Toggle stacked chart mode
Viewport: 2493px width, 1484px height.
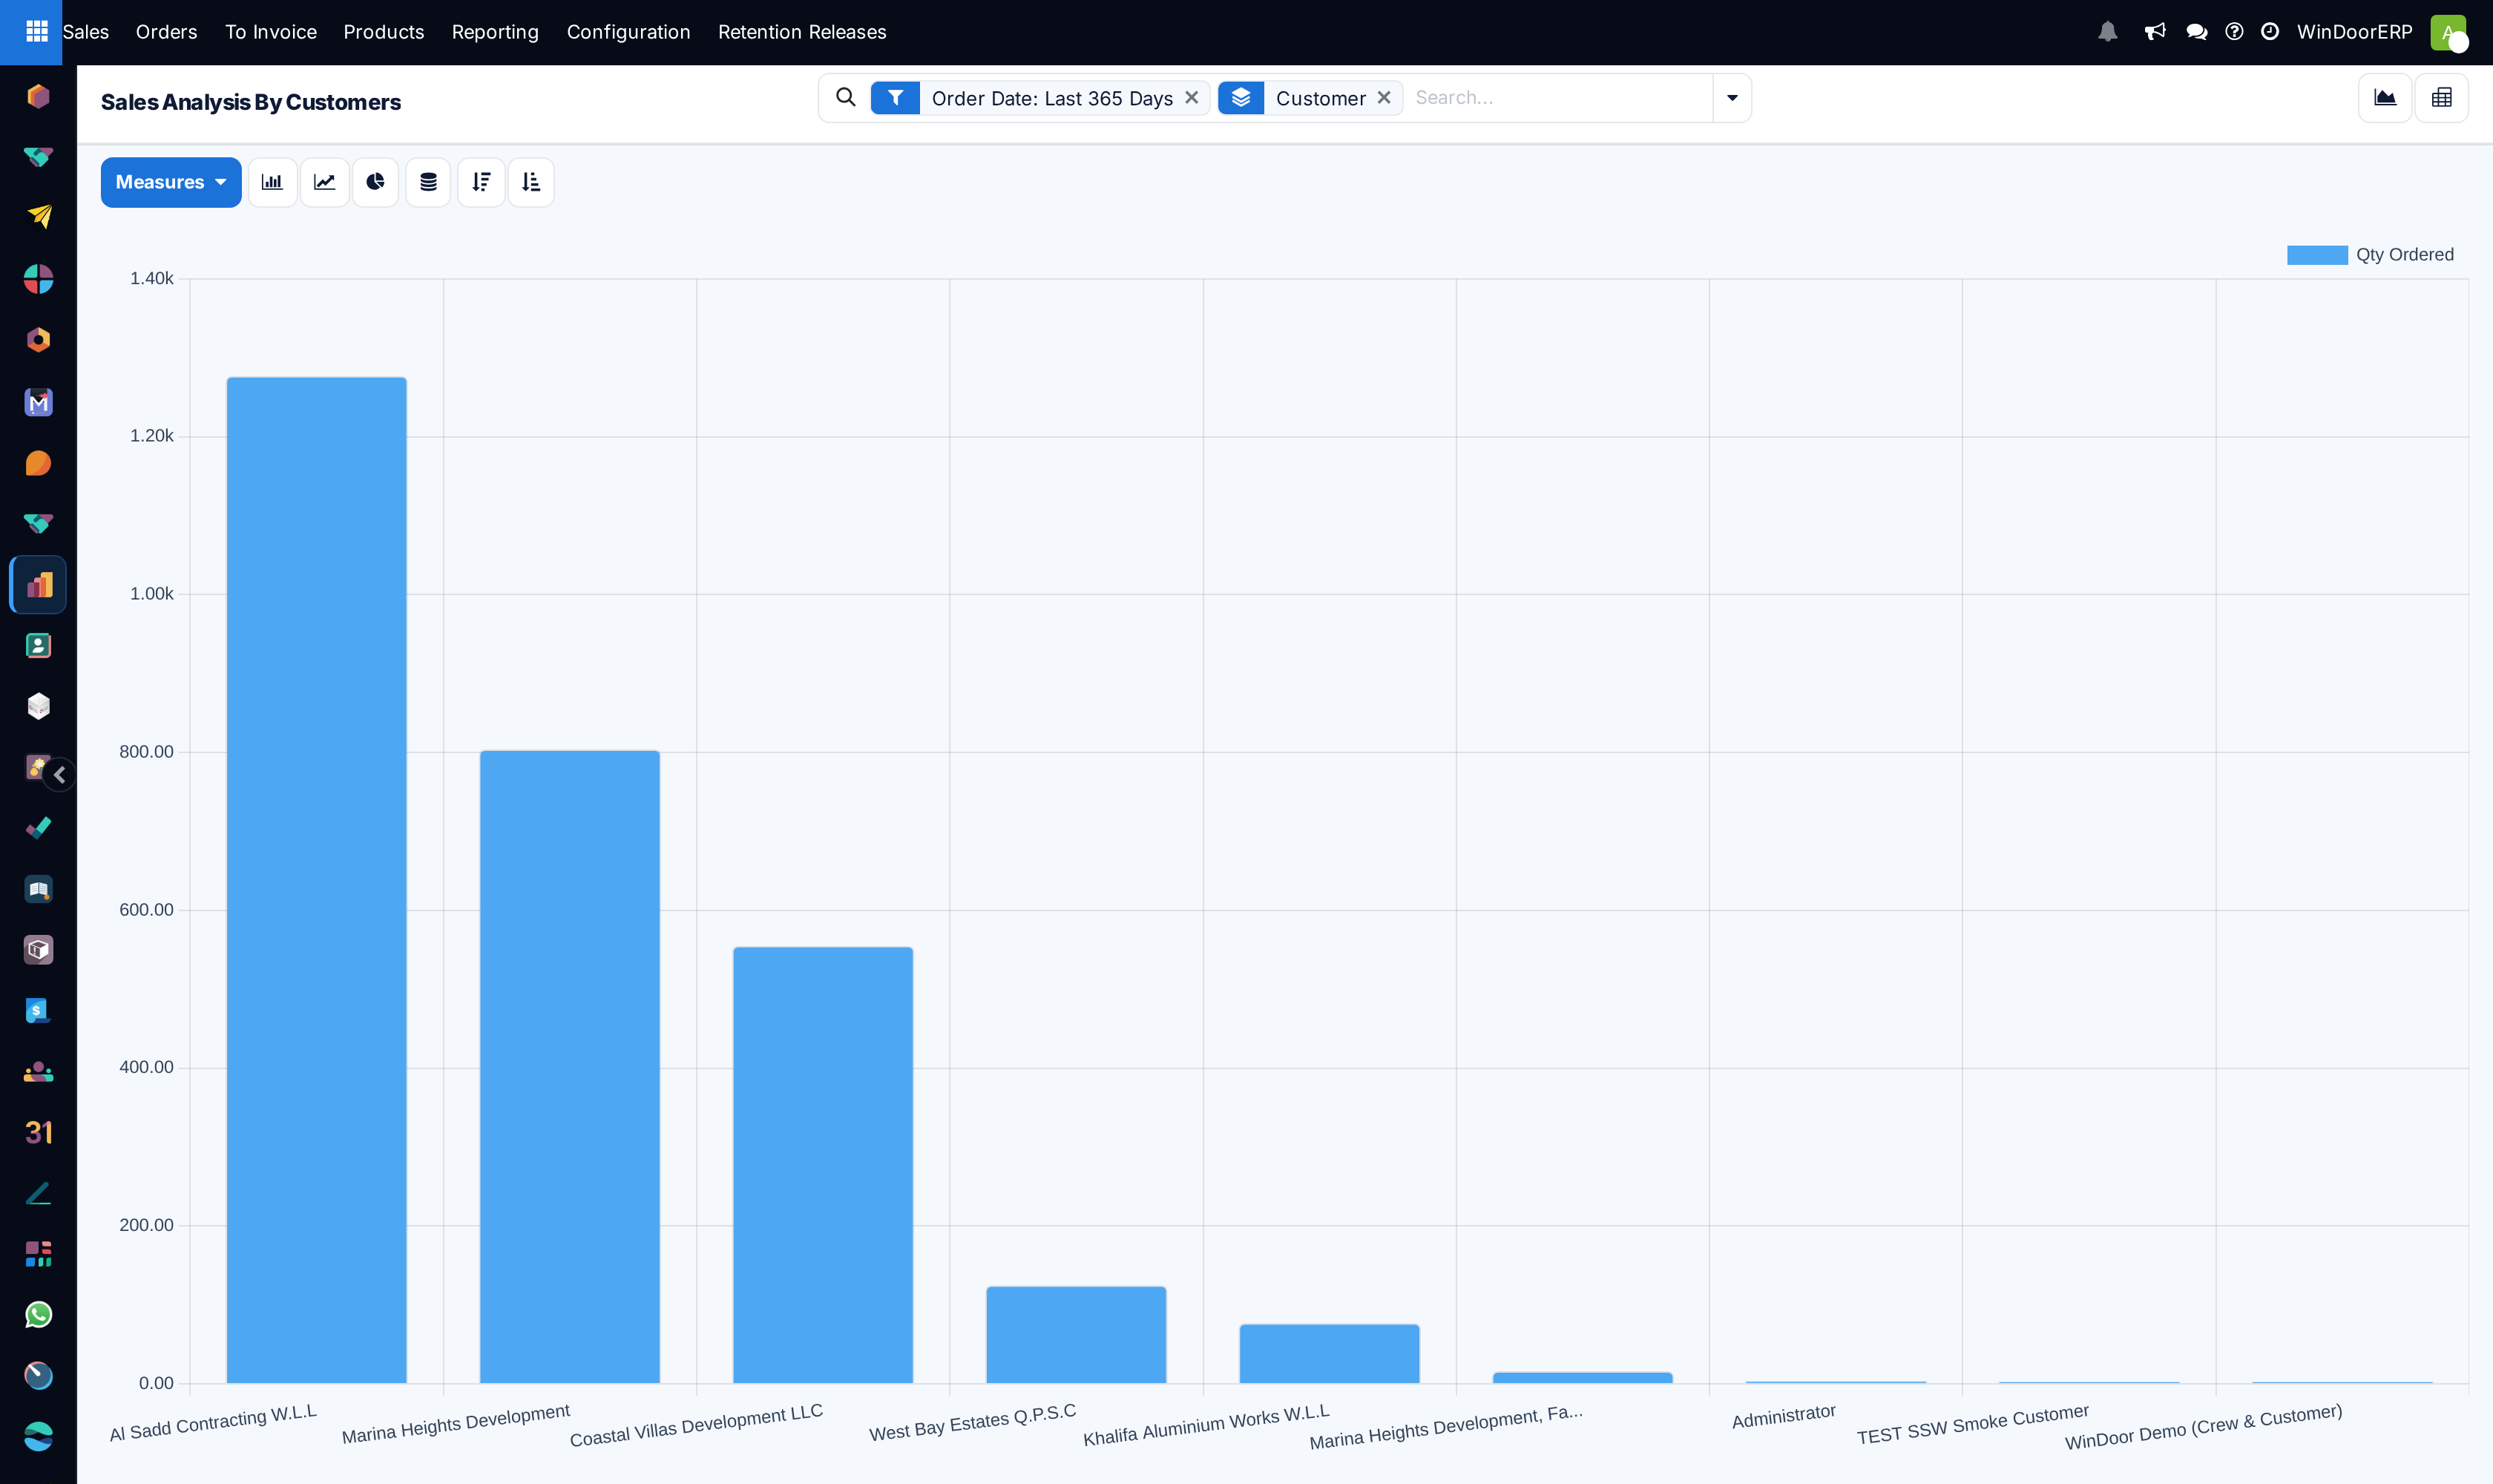[428, 182]
